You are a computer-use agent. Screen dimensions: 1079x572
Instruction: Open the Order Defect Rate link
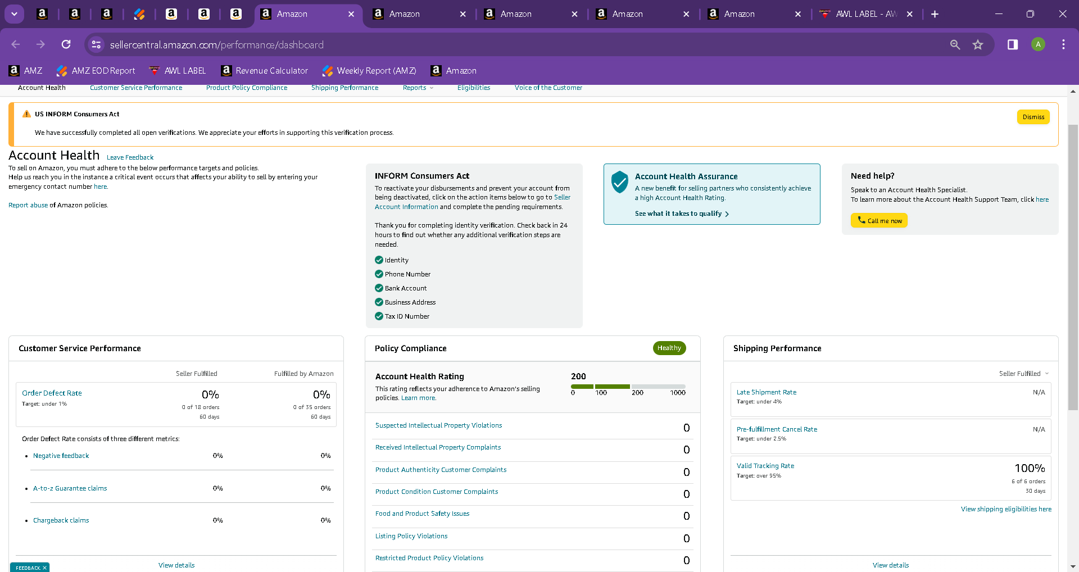click(x=52, y=393)
